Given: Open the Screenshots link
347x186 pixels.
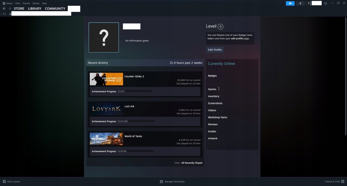Looking at the screenshot, I should pos(215,103).
